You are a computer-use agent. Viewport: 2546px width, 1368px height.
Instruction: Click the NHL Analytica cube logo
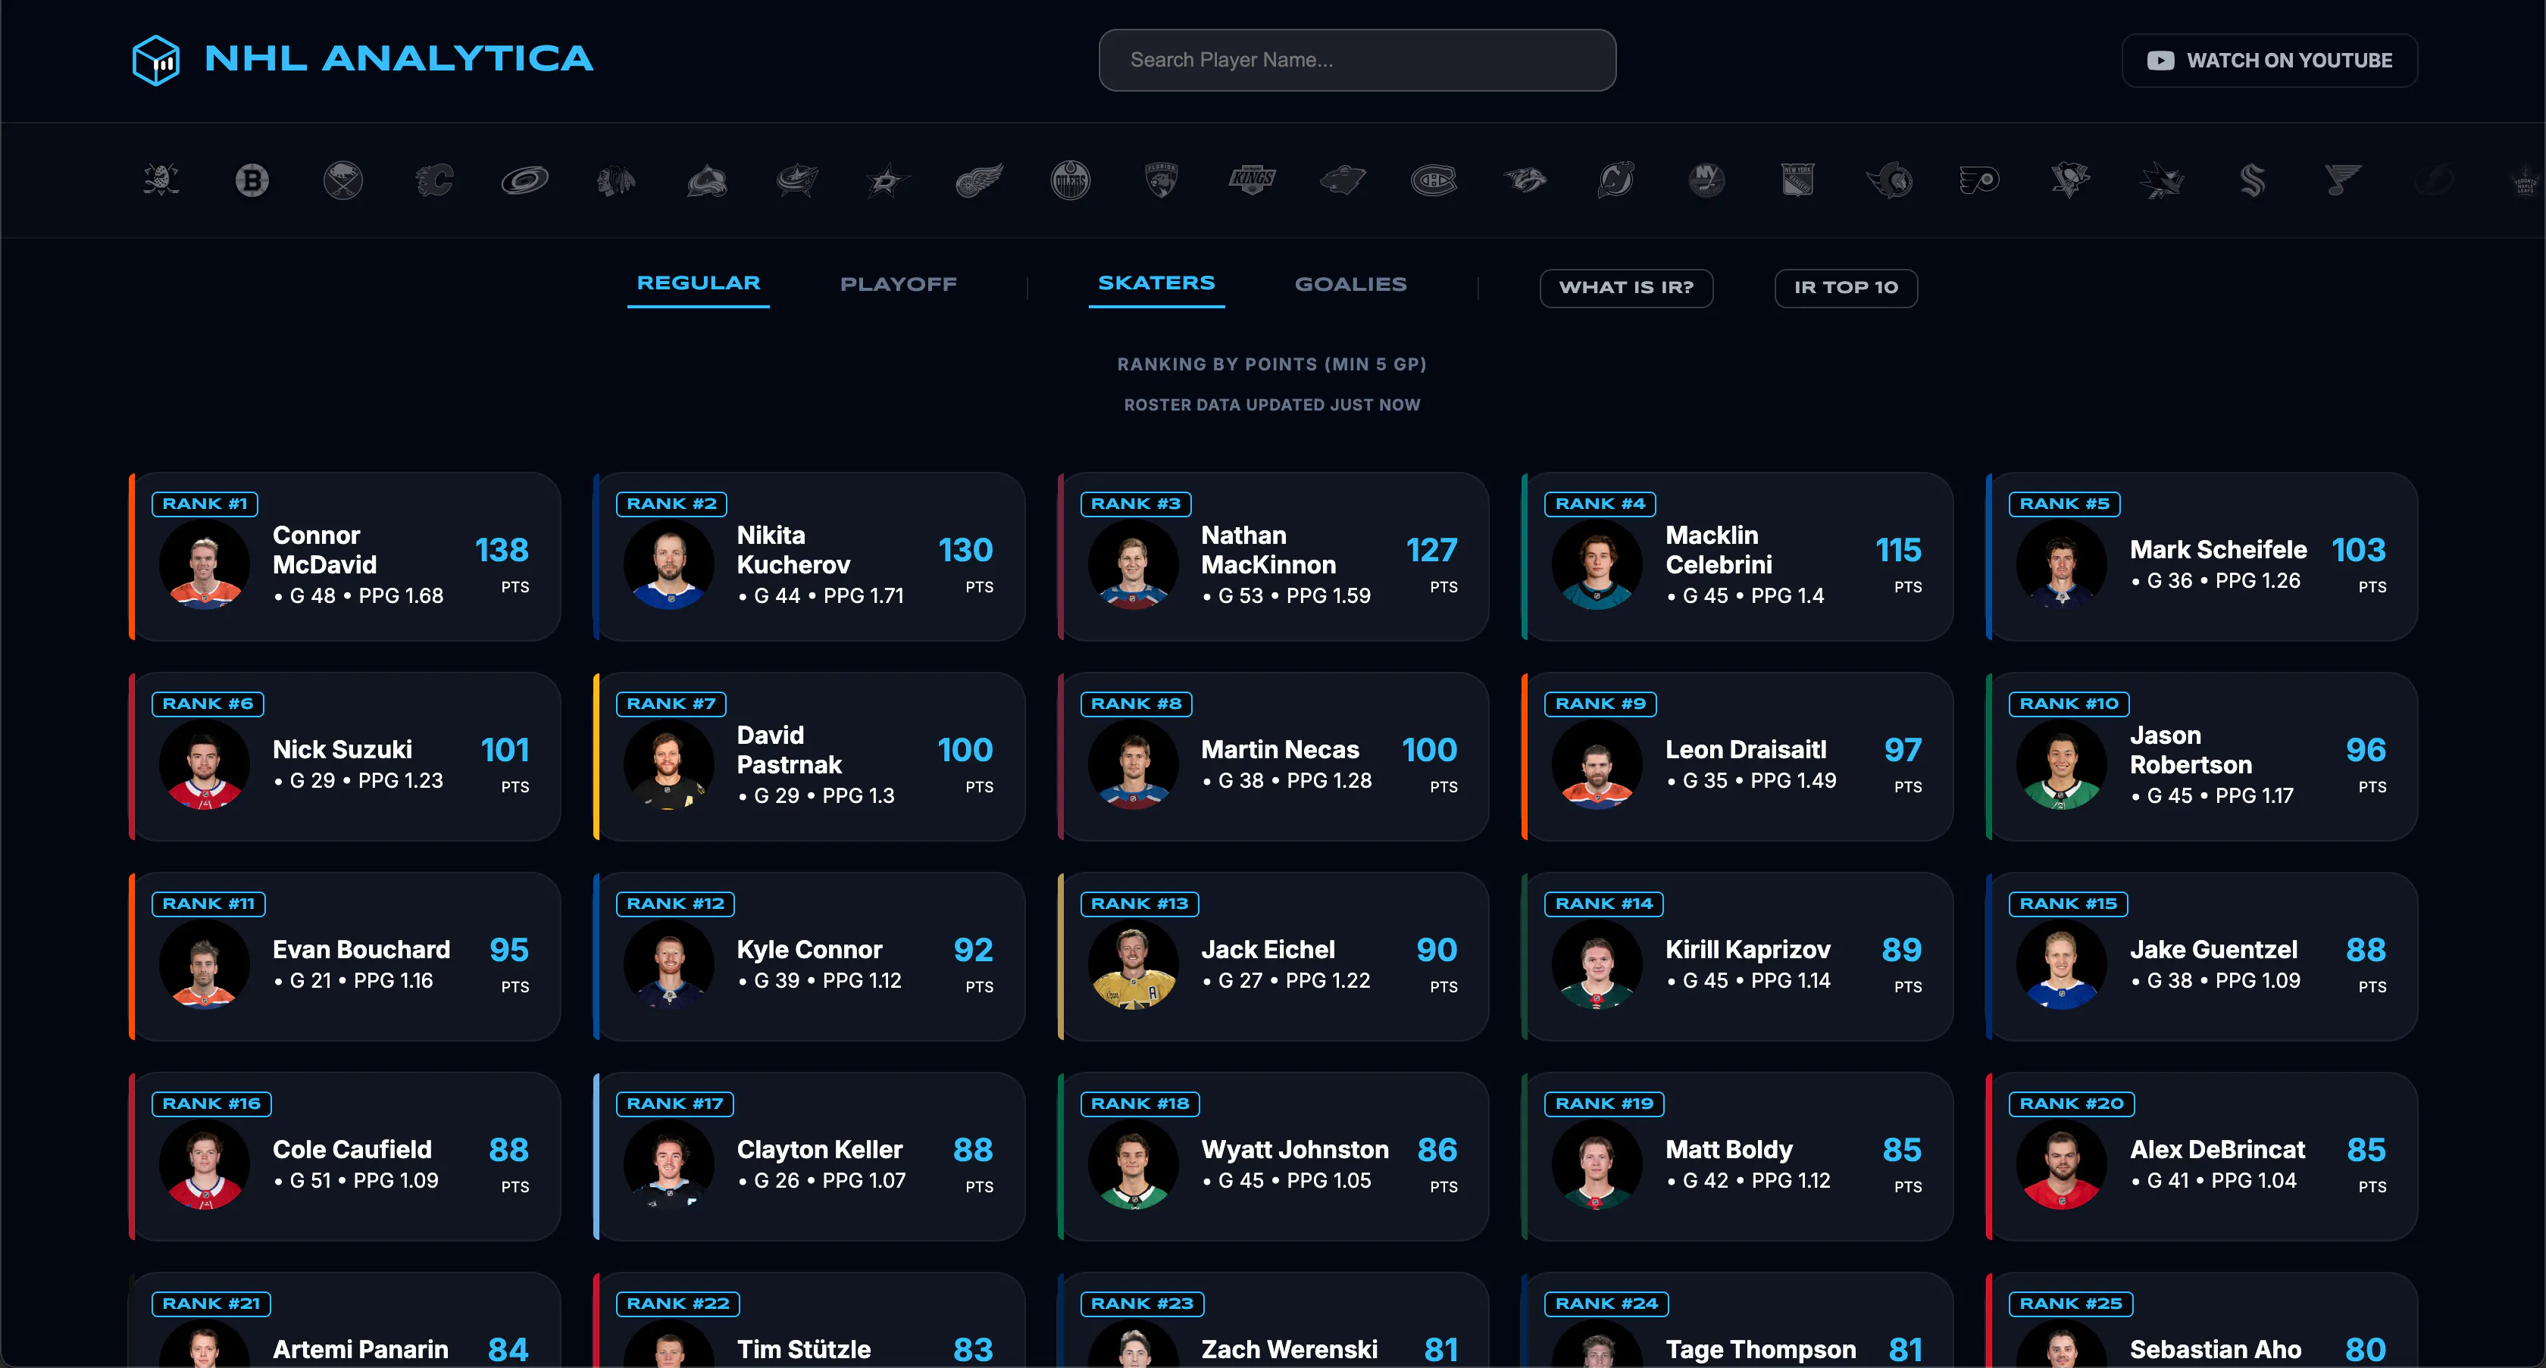coord(156,61)
